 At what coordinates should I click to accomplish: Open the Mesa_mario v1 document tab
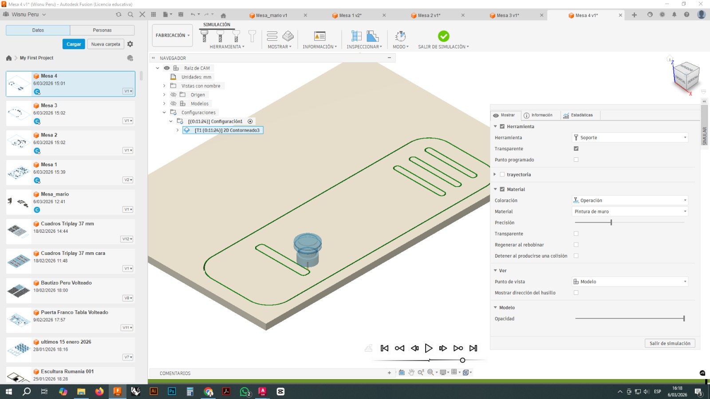click(x=272, y=15)
